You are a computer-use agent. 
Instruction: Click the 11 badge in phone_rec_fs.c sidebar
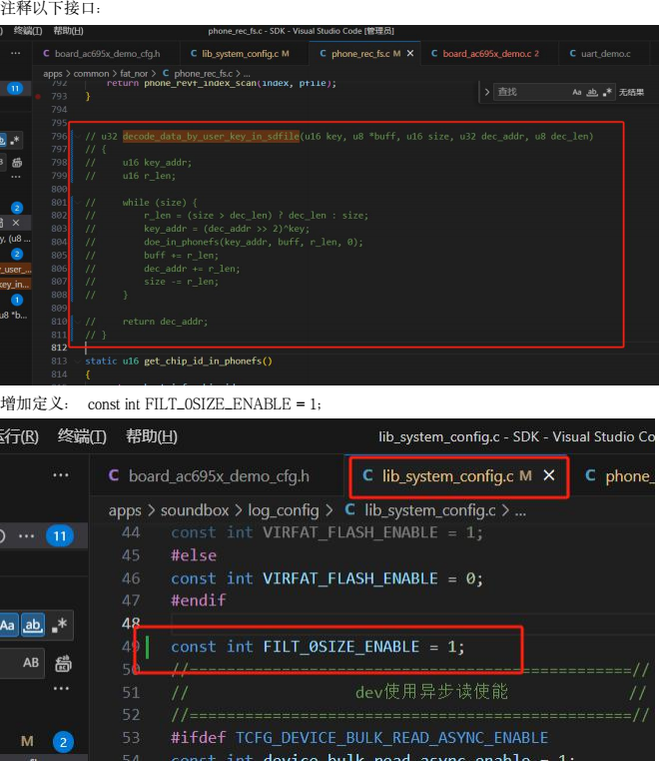pos(15,88)
